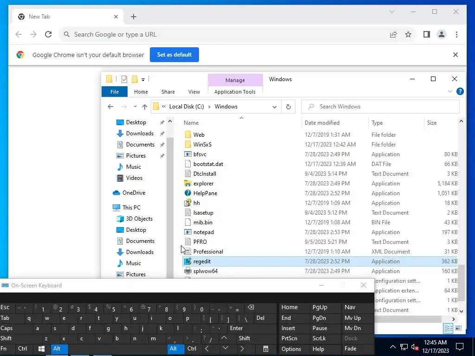The width and height of the screenshot is (475, 356).
Task: Toggle Caps key on On-Screen Keyboard
Action: tap(6, 328)
